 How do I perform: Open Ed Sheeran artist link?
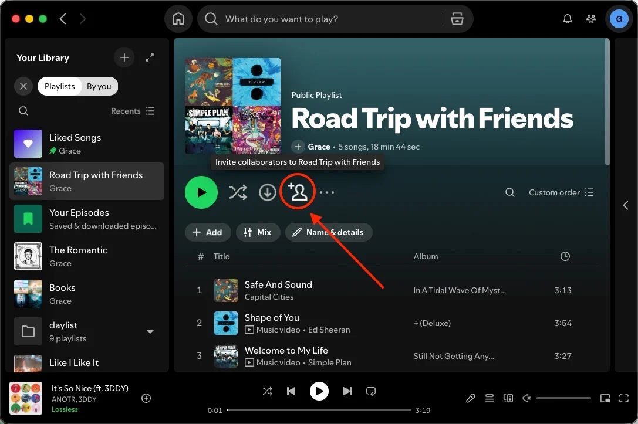(x=329, y=330)
